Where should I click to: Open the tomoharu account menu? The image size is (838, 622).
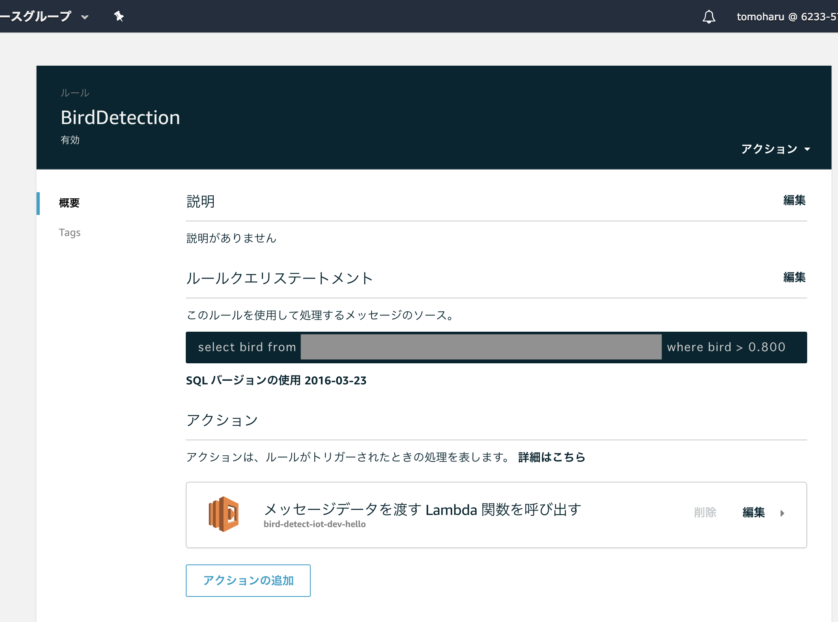[x=784, y=17]
